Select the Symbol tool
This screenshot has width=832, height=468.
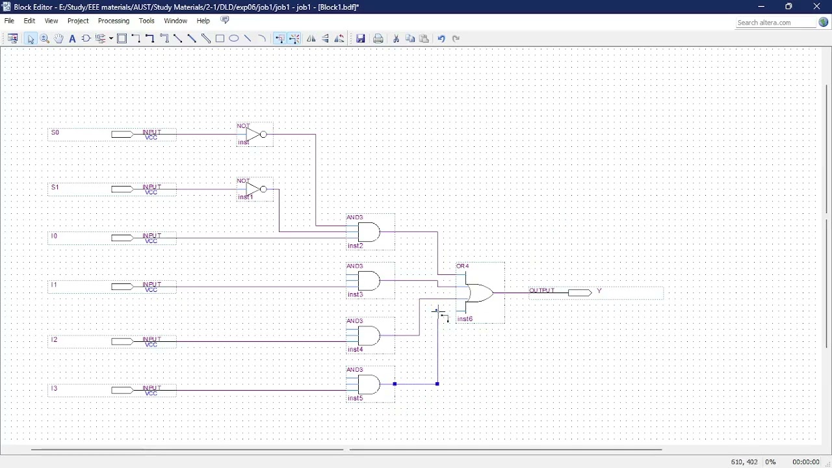[86, 38]
